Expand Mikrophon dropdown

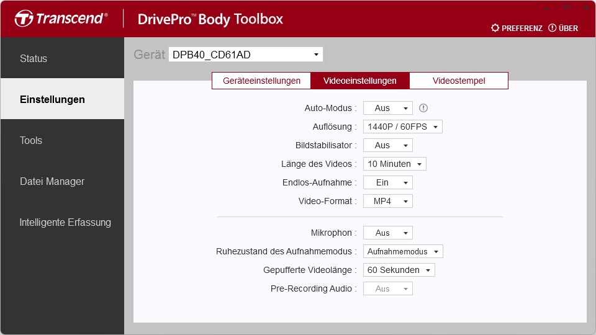[x=387, y=233]
